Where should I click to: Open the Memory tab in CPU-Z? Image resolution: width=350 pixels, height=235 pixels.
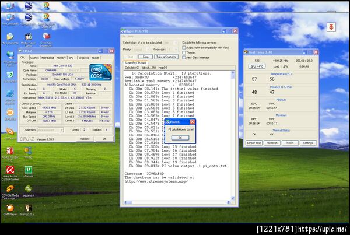(61, 58)
